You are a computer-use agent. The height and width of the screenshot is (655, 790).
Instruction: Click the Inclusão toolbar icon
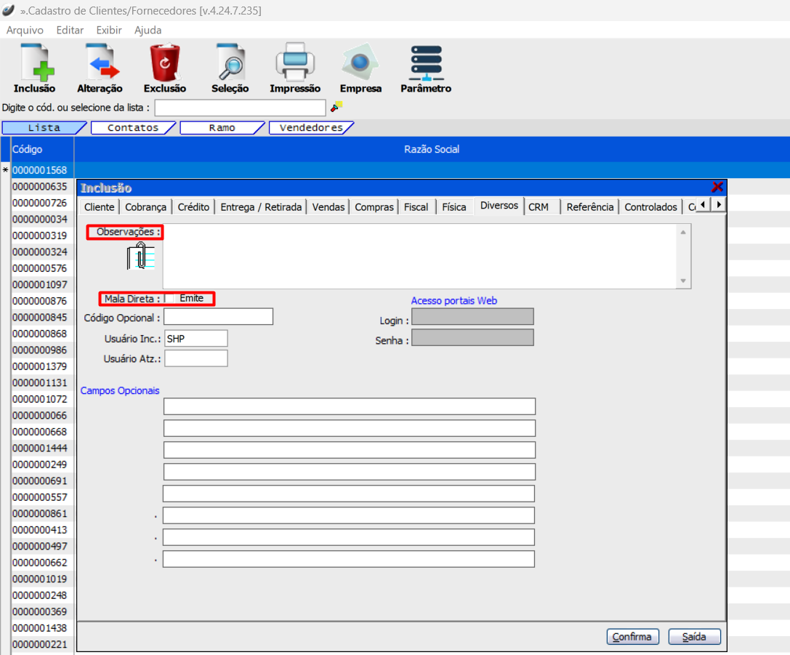[x=34, y=63]
